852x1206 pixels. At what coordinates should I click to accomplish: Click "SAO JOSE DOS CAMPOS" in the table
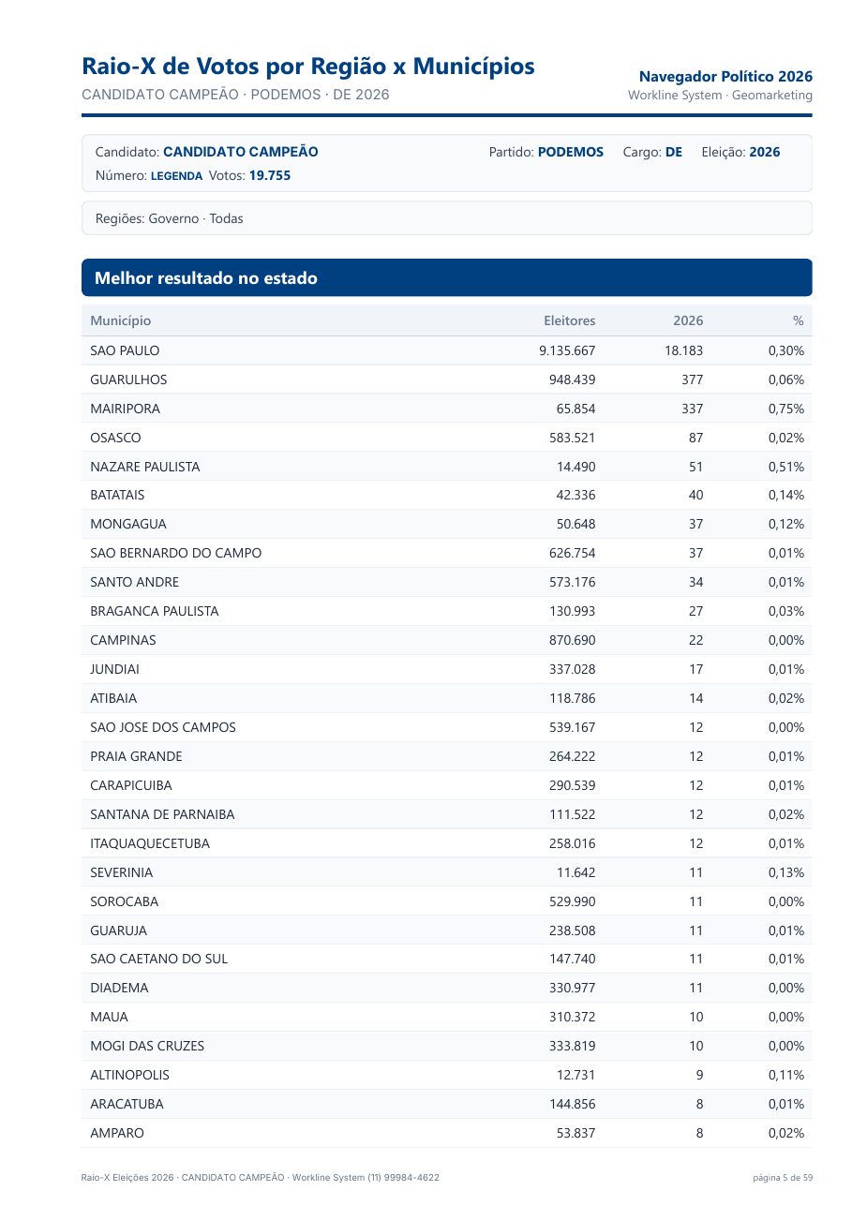click(163, 727)
